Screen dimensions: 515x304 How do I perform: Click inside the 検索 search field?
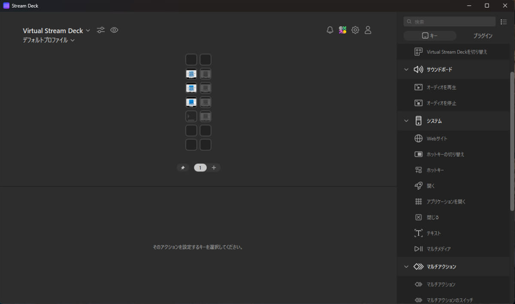tap(449, 21)
